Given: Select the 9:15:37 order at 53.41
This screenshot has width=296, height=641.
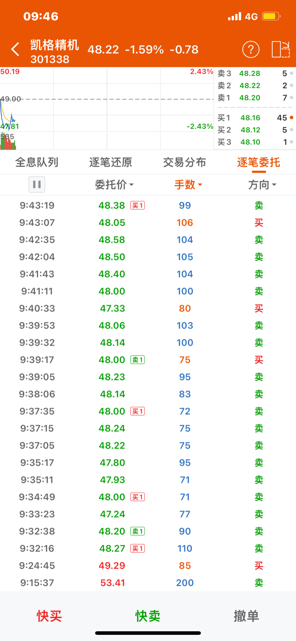Looking at the screenshot, I should [x=148, y=583].
